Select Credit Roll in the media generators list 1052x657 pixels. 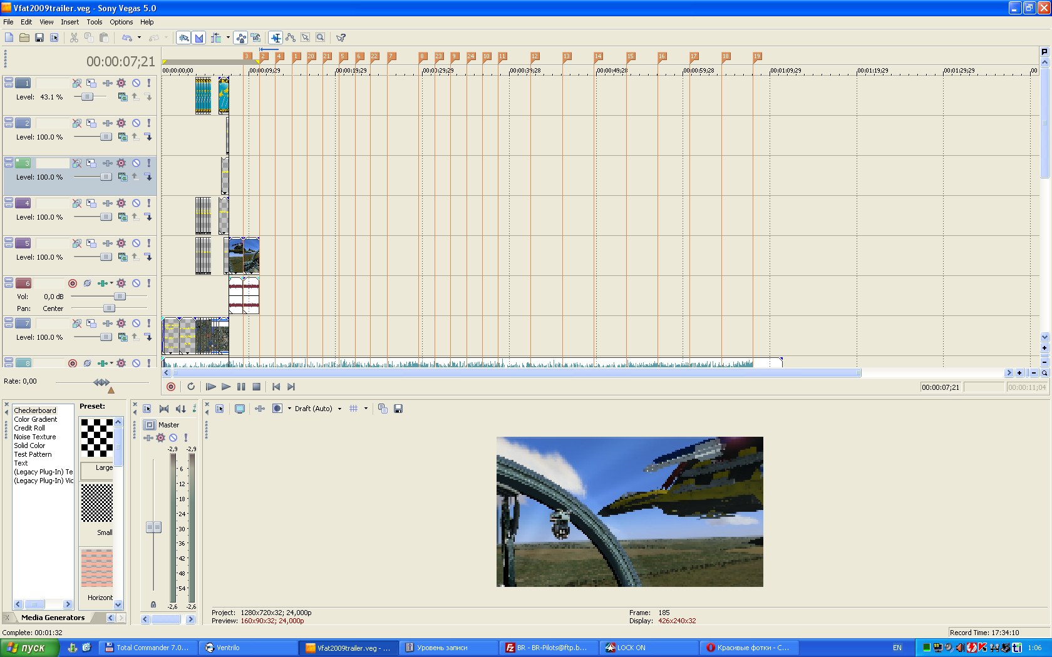pyautogui.click(x=29, y=428)
